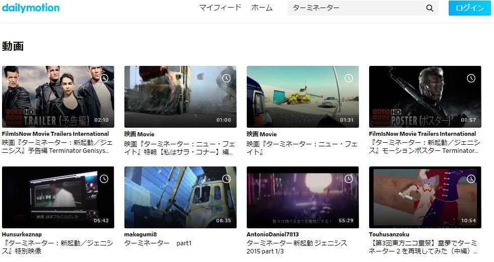Click the ログイン button

point(470,8)
